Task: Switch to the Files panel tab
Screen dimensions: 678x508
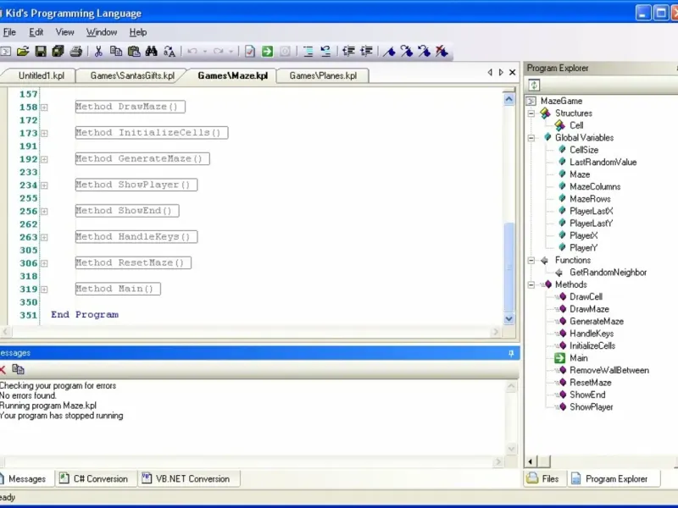Action: point(545,478)
